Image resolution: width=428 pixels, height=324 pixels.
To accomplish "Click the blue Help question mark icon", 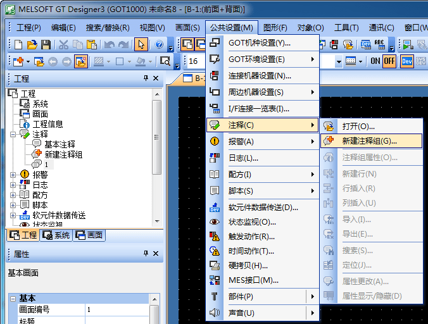I will click(x=158, y=44).
